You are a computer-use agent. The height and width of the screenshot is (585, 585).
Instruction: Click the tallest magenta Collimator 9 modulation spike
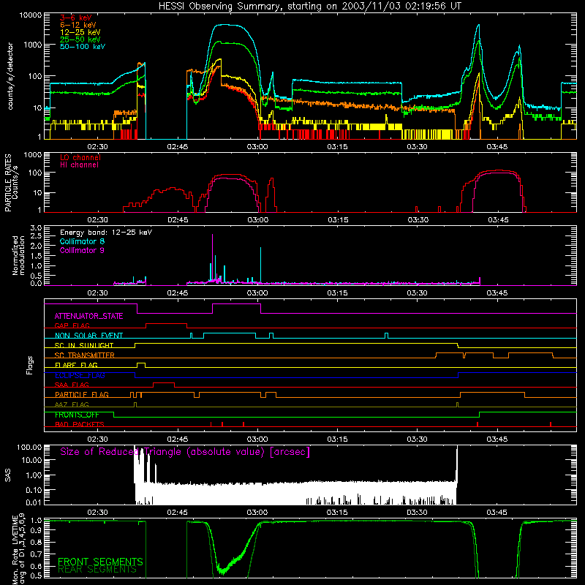212,257
